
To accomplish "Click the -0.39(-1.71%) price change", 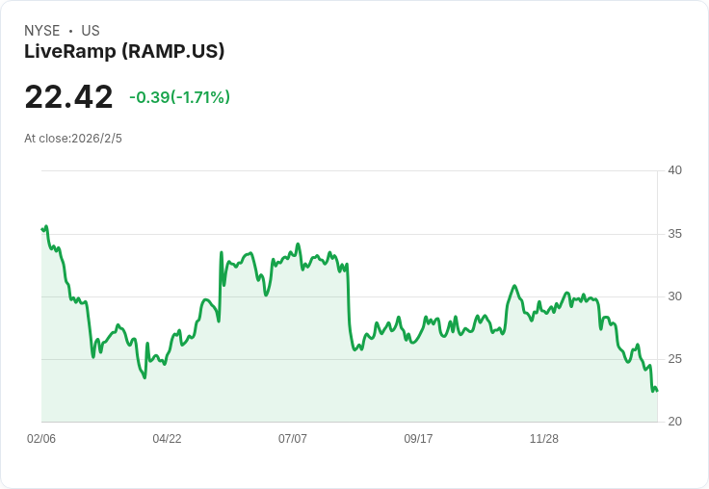I will click(179, 97).
